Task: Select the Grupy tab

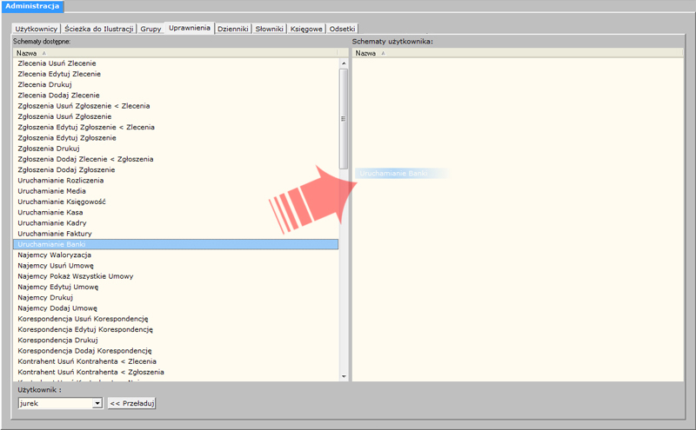Action: pos(151,29)
